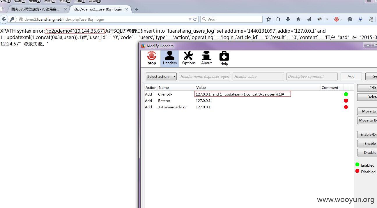Open the Headers section in Modify Headers

coord(170,58)
